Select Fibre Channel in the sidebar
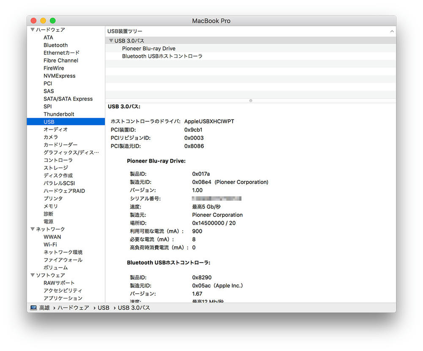 pyautogui.click(x=60, y=61)
